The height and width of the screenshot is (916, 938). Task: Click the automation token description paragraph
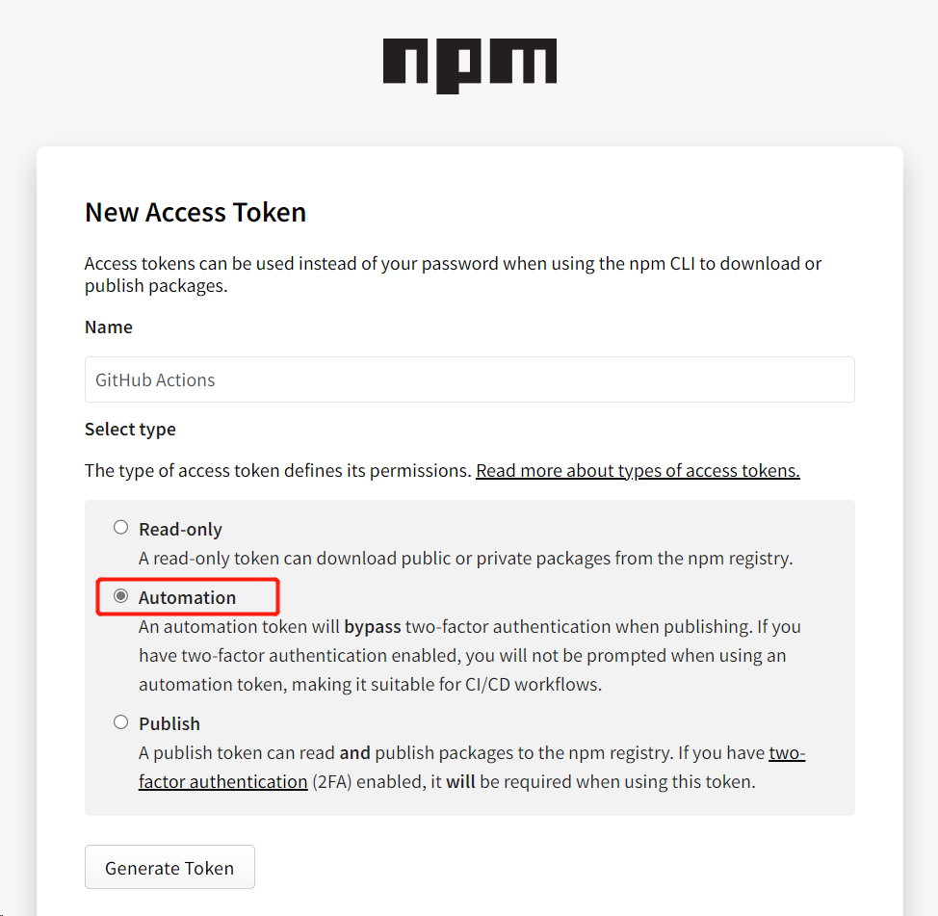[470, 656]
